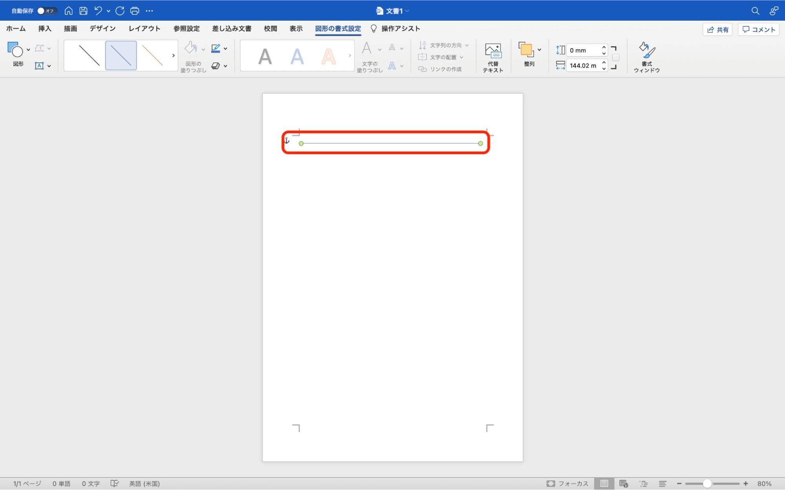Toggle 自動保存 autosave switch
785x490 pixels.
(47, 11)
